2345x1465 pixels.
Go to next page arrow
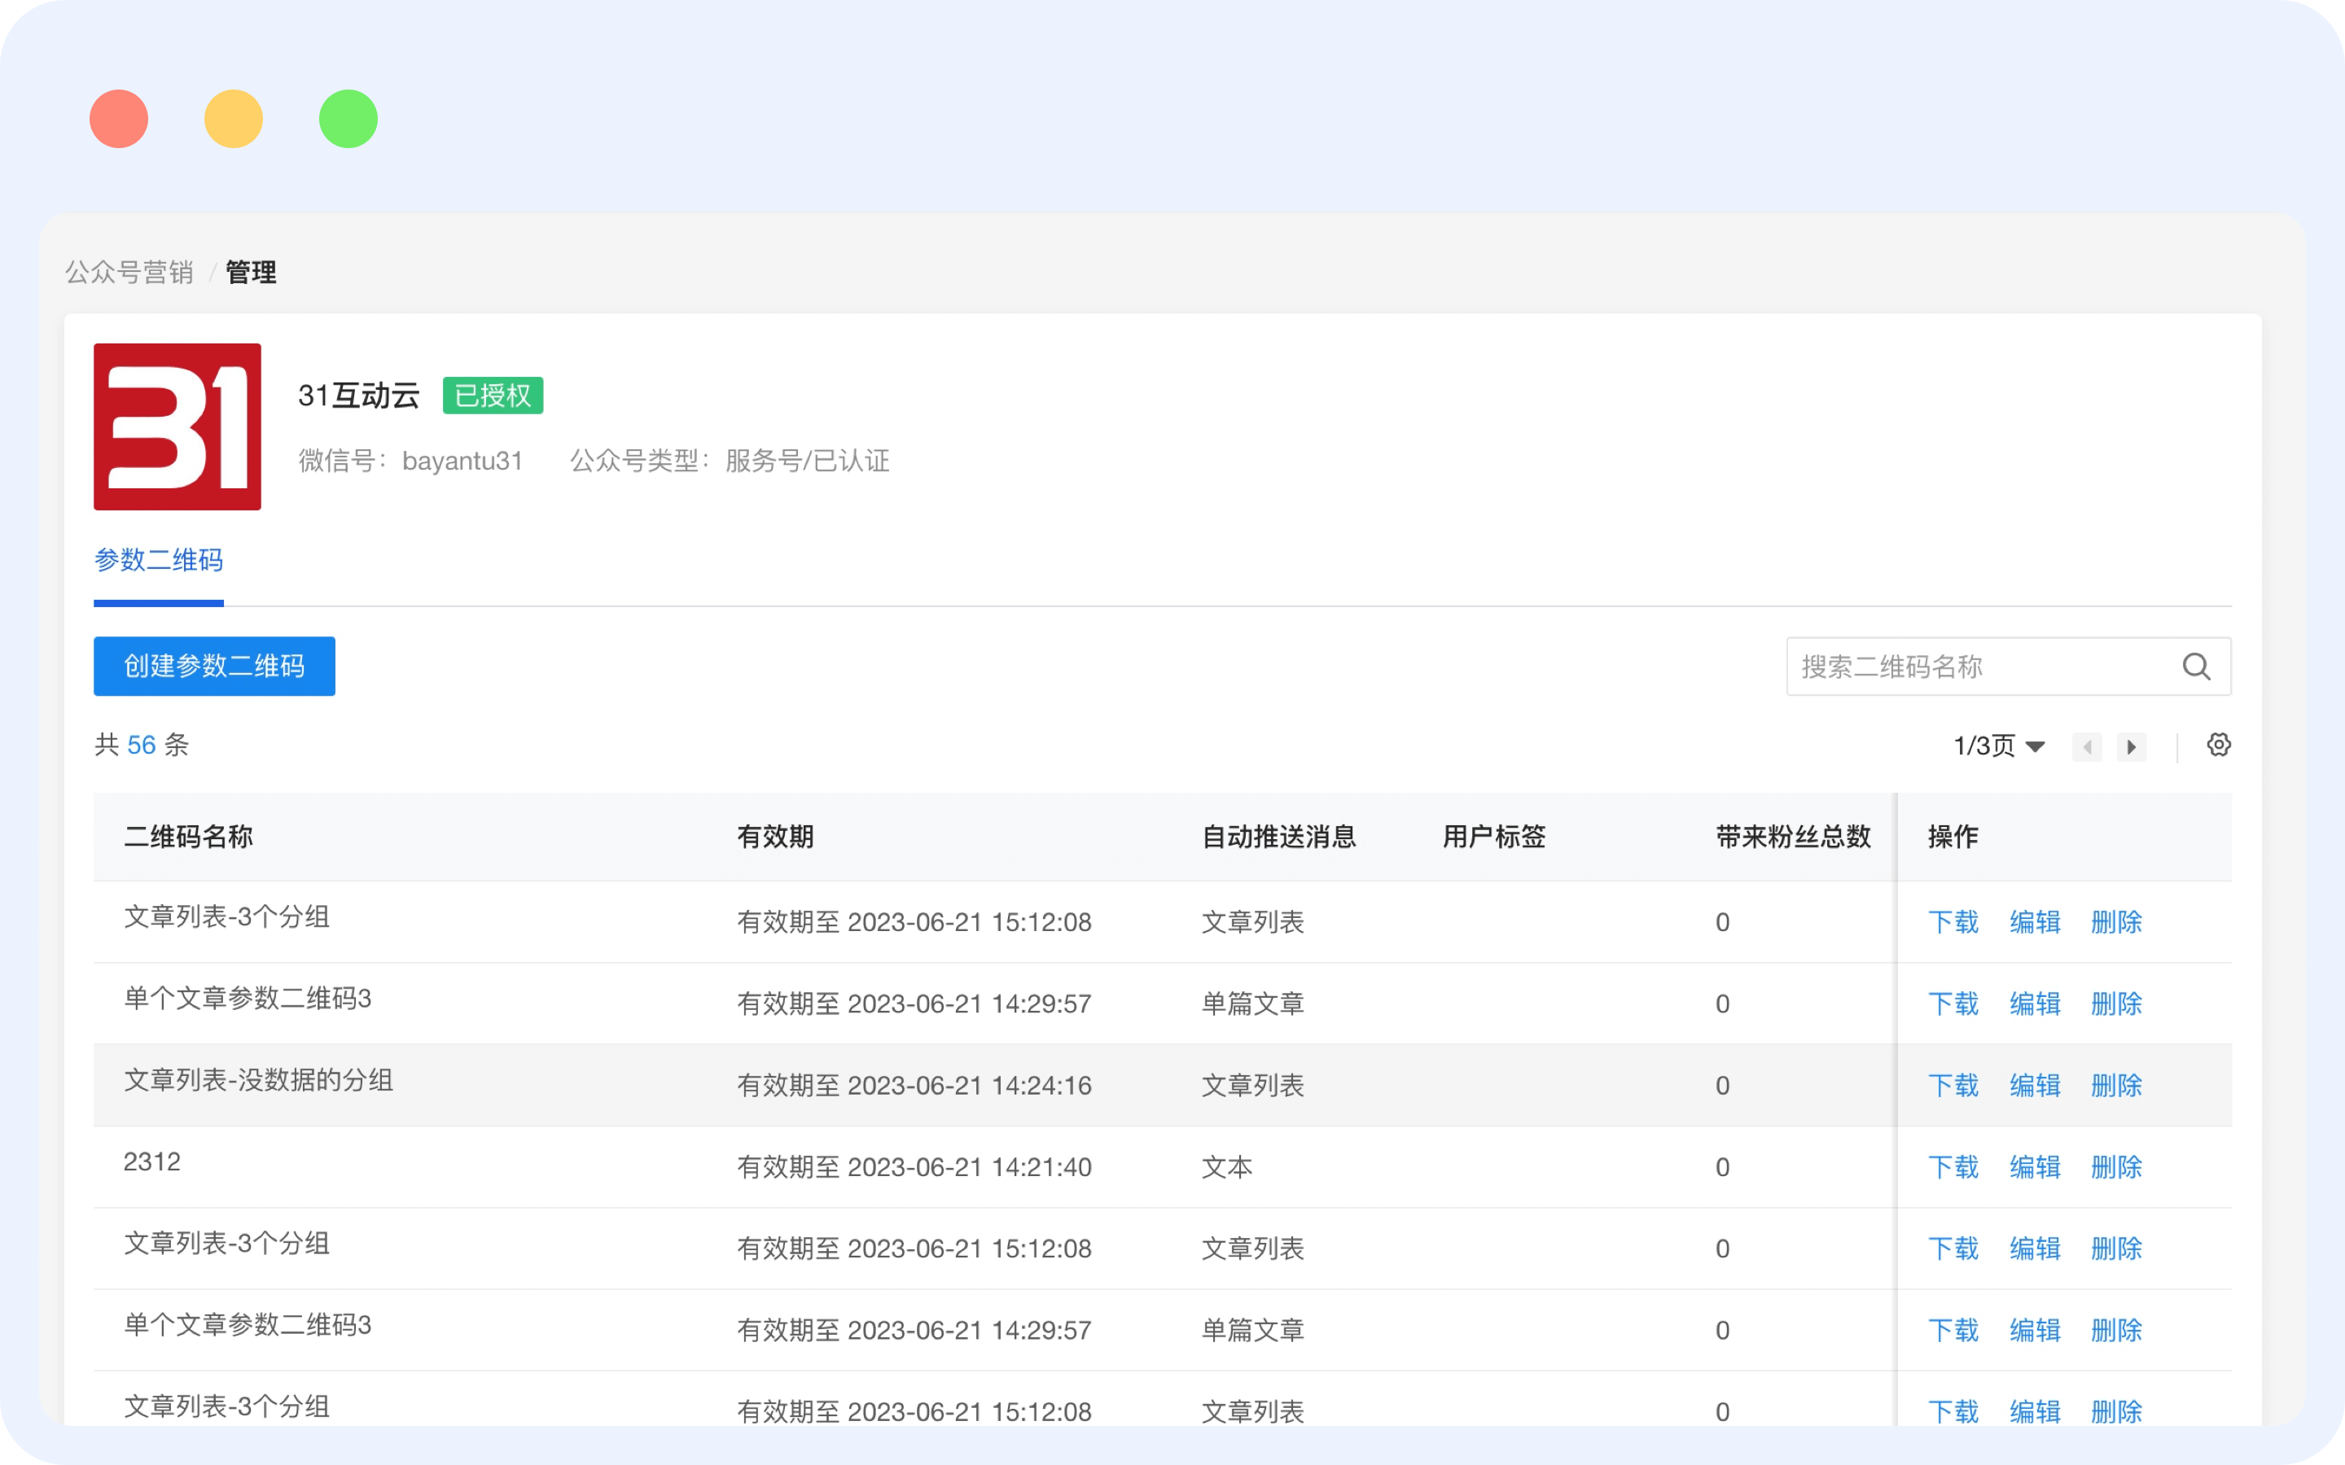click(x=2131, y=747)
